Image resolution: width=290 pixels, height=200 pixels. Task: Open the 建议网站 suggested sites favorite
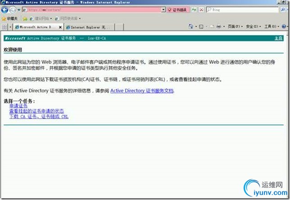(x=41, y=18)
